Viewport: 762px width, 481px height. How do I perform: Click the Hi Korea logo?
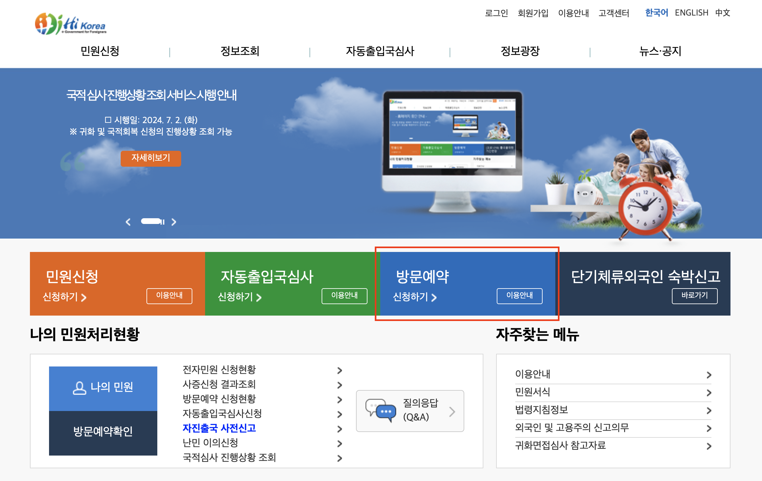coord(71,24)
